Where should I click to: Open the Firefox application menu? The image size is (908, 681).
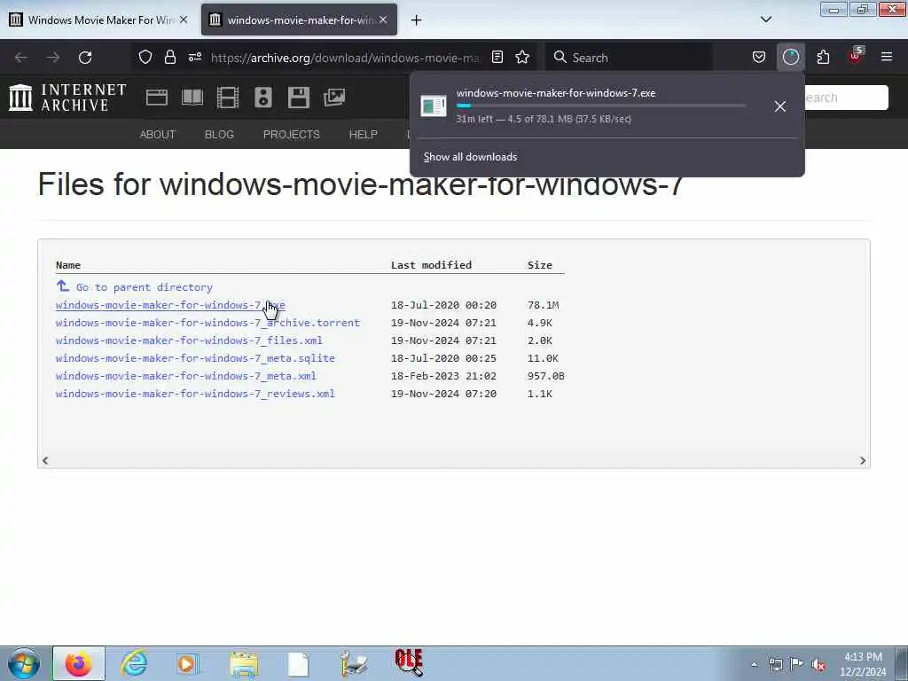887,58
